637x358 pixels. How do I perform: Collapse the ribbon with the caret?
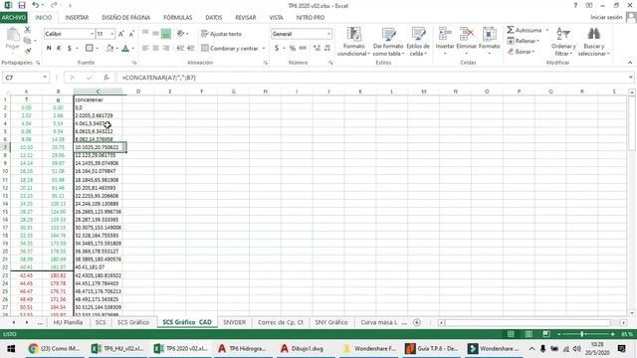pyautogui.click(x=630, y=63)
